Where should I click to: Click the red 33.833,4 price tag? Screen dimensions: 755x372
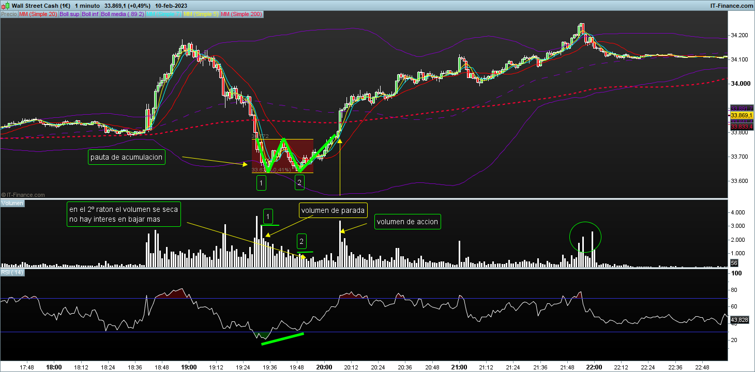coord(742,127)
